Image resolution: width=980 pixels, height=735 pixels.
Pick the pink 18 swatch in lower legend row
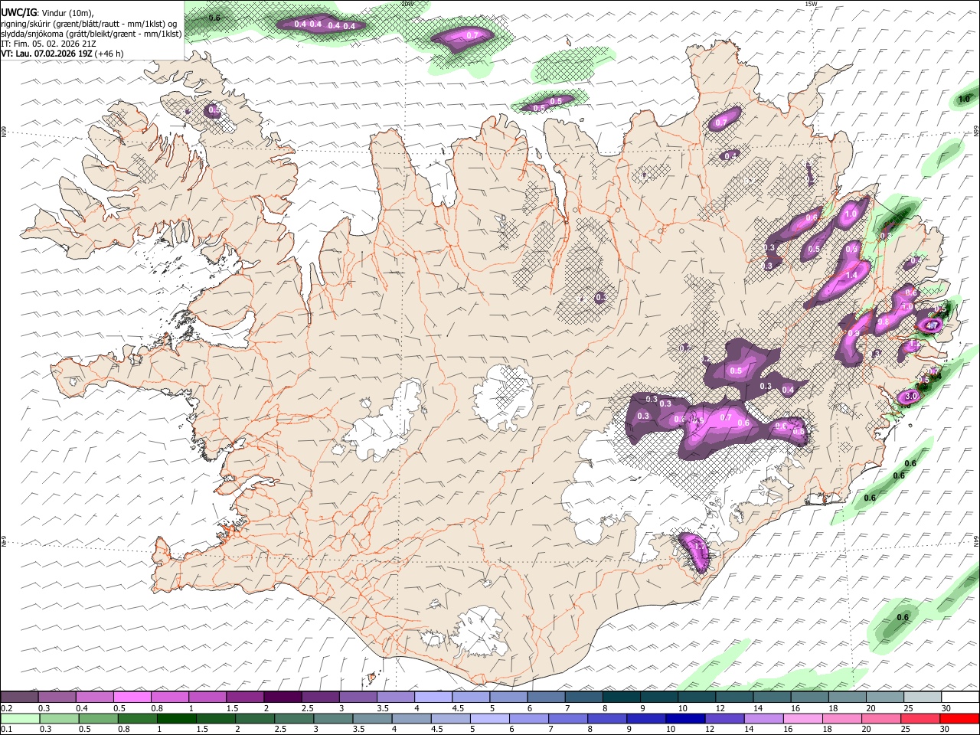tap(841, 718)
